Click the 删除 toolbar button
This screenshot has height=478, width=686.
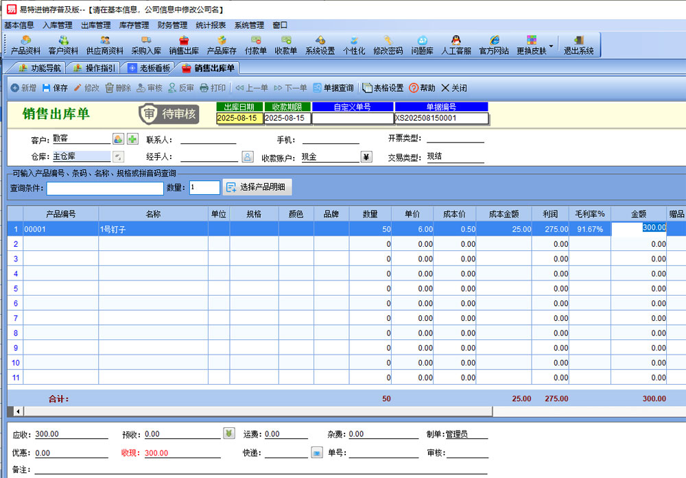(118, 88)
